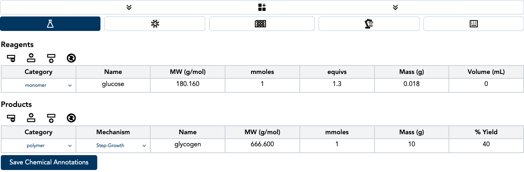Remove a row from the Reagents table
Viewport: 524px width, 172px height.
[x=11, y=59]
